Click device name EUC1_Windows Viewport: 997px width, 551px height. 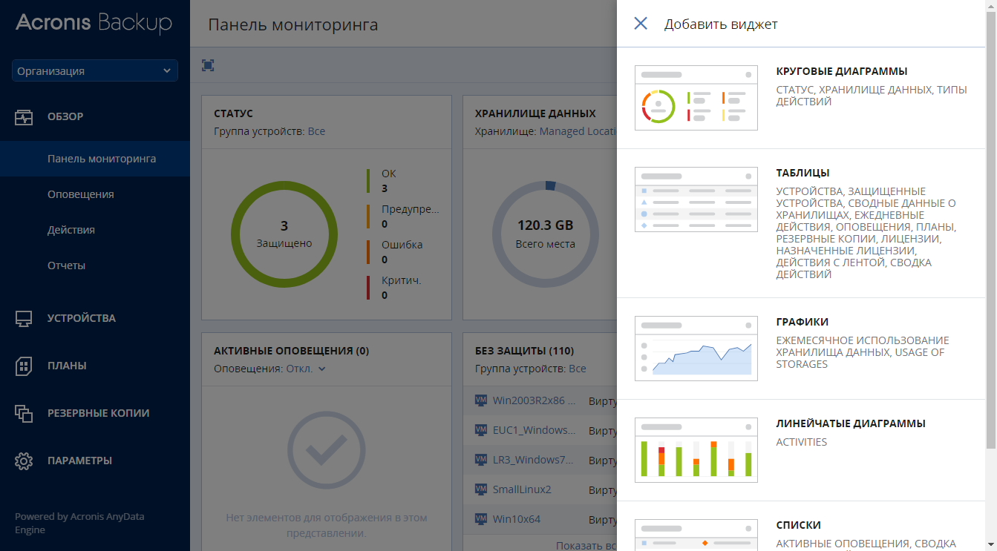point(535,430)
